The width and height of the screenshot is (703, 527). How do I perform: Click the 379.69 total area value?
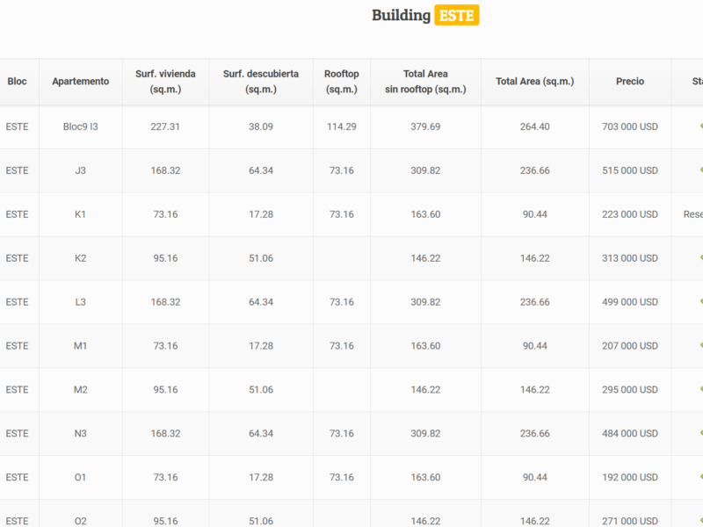click(425, 126)
